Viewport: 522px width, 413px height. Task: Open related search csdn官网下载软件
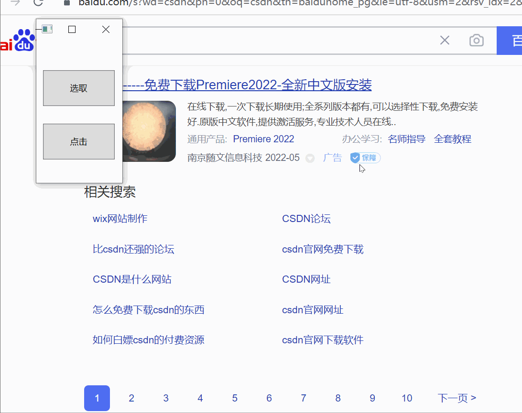tap(323, 340)
